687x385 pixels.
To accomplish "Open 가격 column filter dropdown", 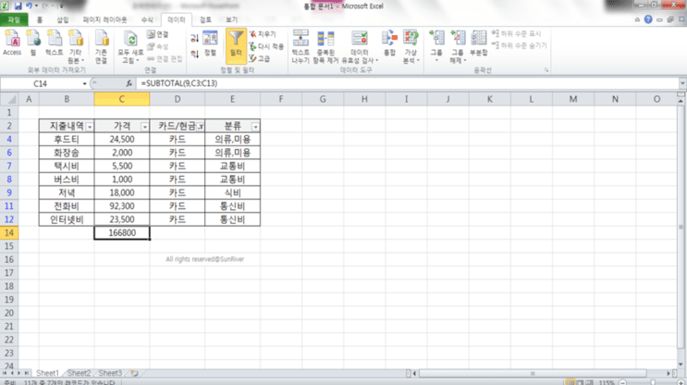I will pos(144,127).
